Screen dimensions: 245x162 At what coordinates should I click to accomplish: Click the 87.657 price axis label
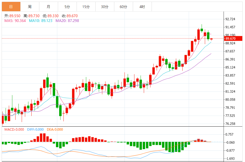point(230,51)
